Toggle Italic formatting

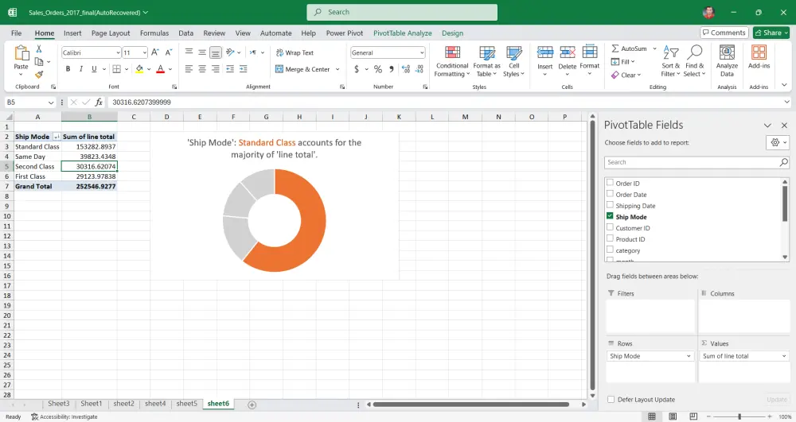[x=80, y=69]
